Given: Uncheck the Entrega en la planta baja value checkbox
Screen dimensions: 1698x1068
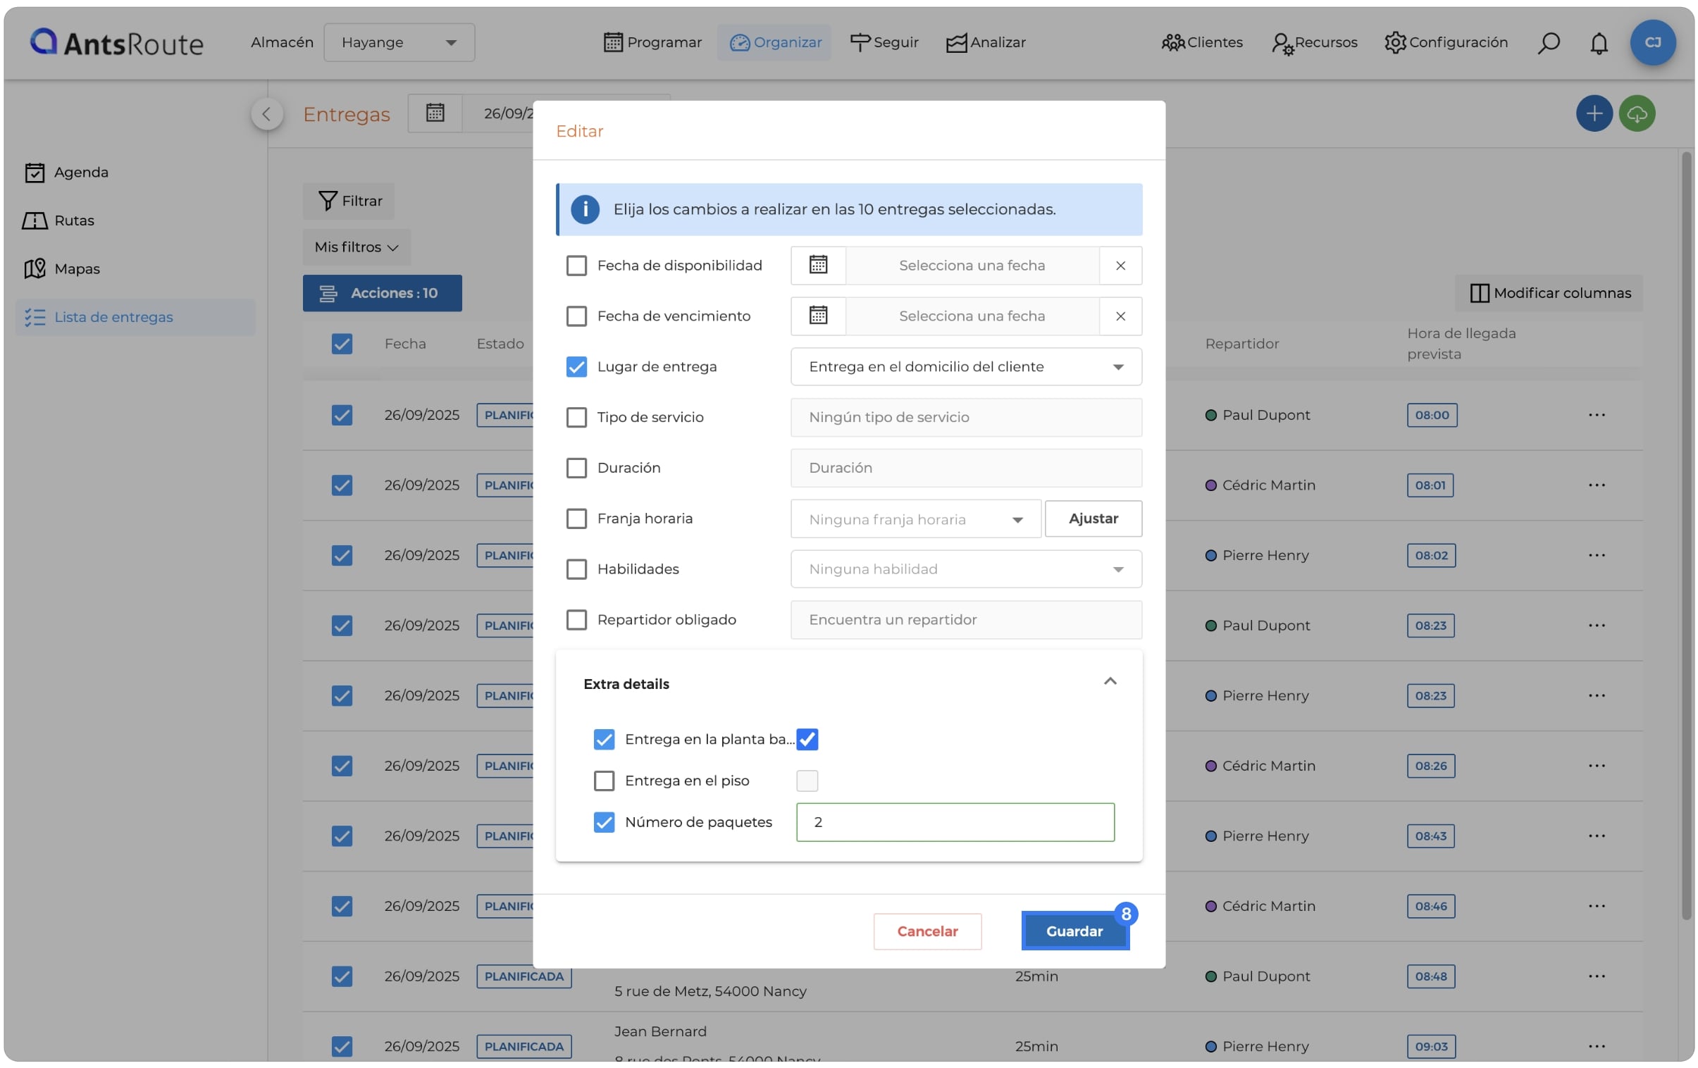Looking at the screenshot, I should point(807,739).
